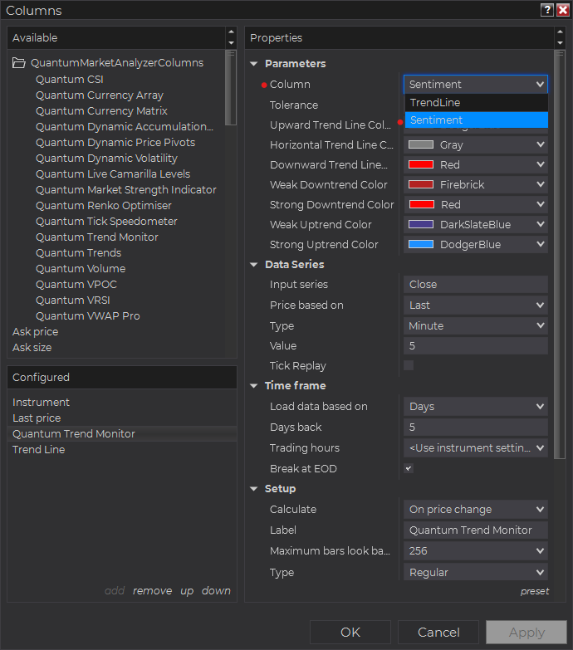The height and width of the screenshot is (650, 573).
Task: Click the up link under Configured
Action: (187, 591)
